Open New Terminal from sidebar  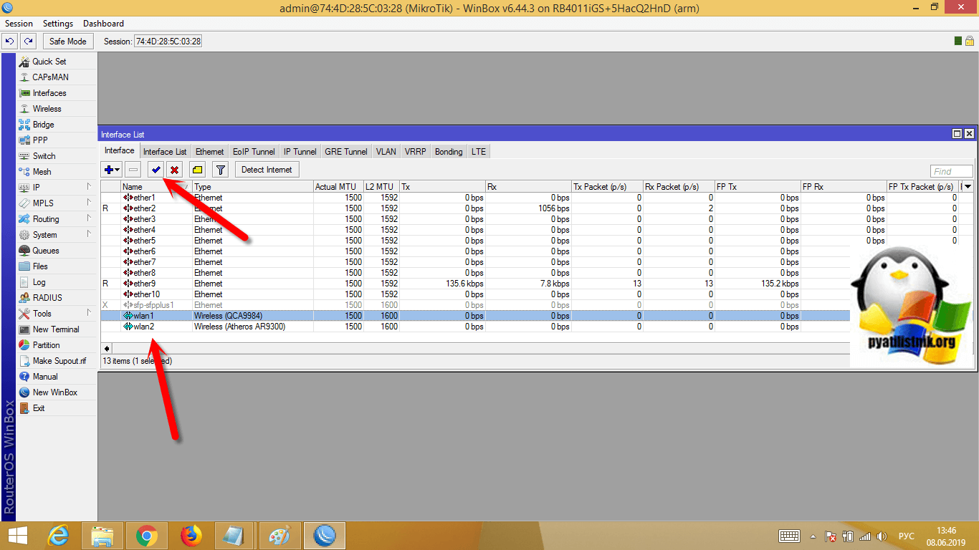[x=55, y=329]
